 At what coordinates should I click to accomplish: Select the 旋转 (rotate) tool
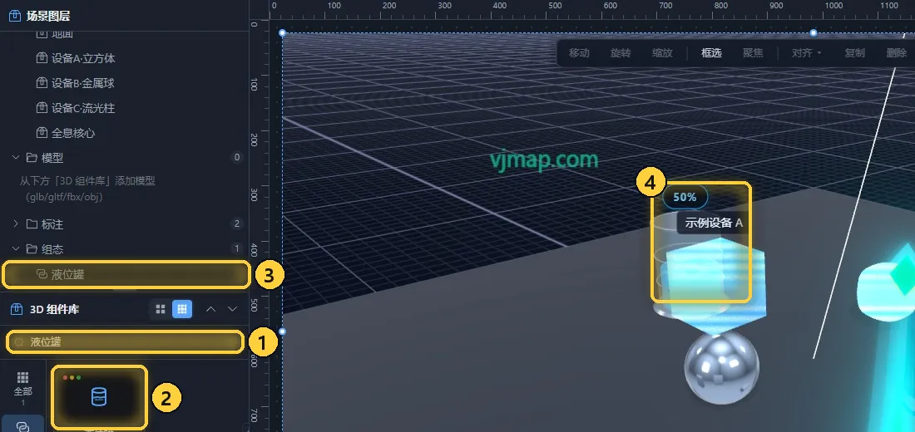[x=621, y=53]
